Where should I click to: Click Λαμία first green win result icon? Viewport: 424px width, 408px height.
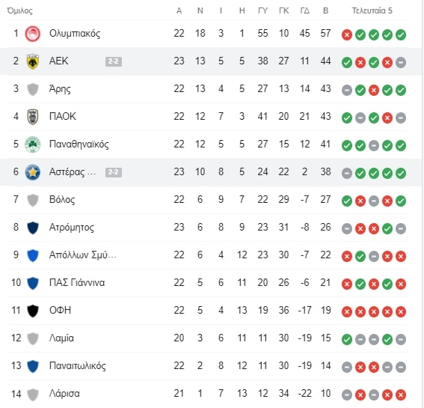pyautogui.click(x=347, y=340)
